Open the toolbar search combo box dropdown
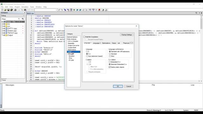This screenshot has height=114, width=203. pyautogui.click(x=56, y=10)
